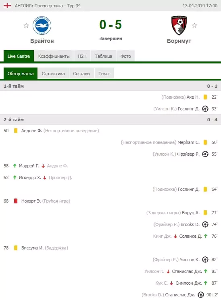Open the Таблица tab
The image size is (221, 300).
[x=103, y=56]
